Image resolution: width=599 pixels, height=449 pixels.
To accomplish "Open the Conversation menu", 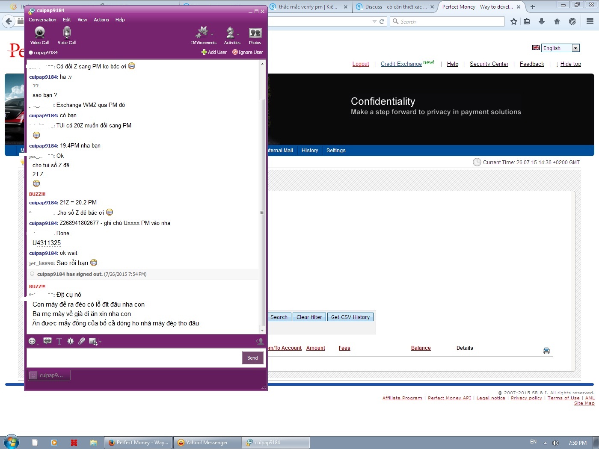I will coord(42,20).
